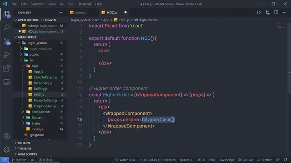
Task: Open Remote Explorer icon in activity bar
Action: 6,82
